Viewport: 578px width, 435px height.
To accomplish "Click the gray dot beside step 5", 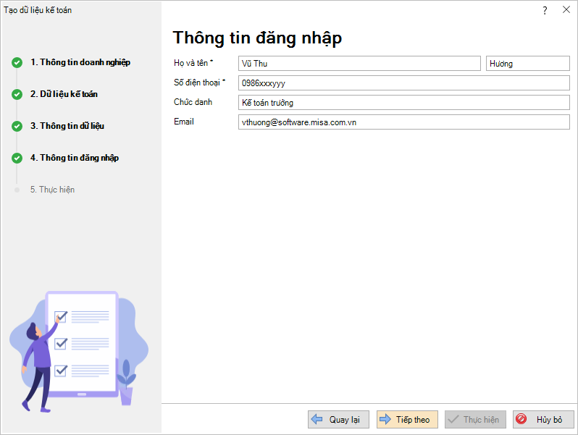I will coord(17,190).
